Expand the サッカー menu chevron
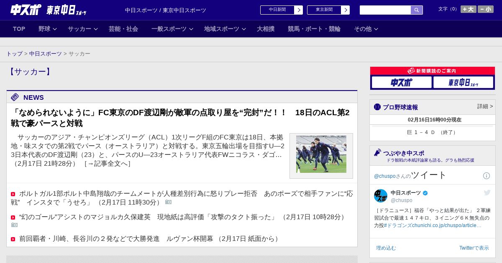The width and height of the screenshot is (502, 263). pyautogui.click(x=96, y=29)
